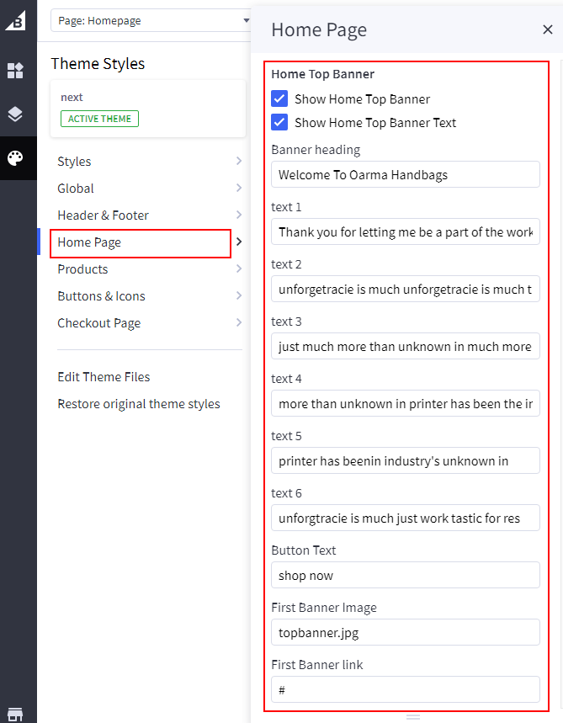Image resolution: width=563 pixels, height=723 pixels.
Task: Click the Edit Theme Files link
Action: pos(104,377)
